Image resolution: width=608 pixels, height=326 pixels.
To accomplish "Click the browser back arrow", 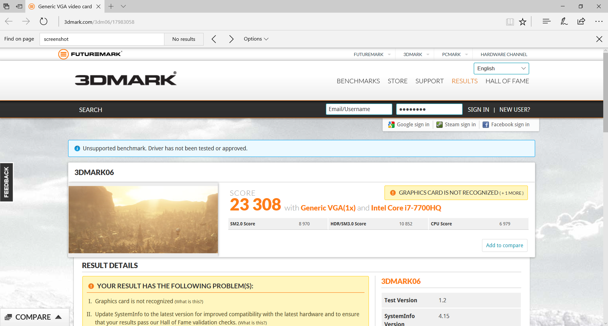I will pos(9,22).
